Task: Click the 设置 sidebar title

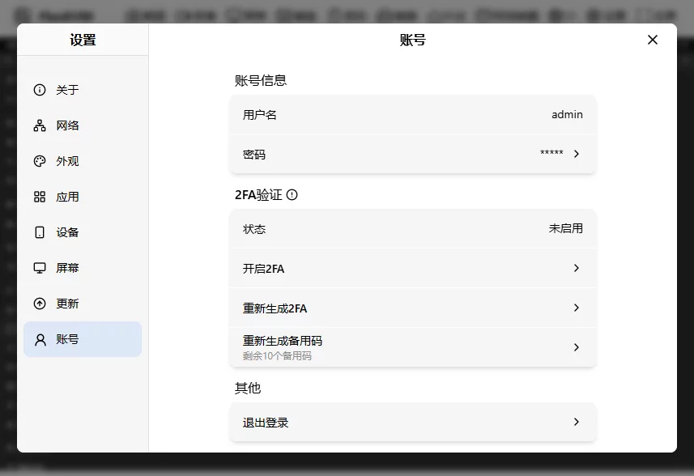Action: pyautogui.click(x=83, y=40)
